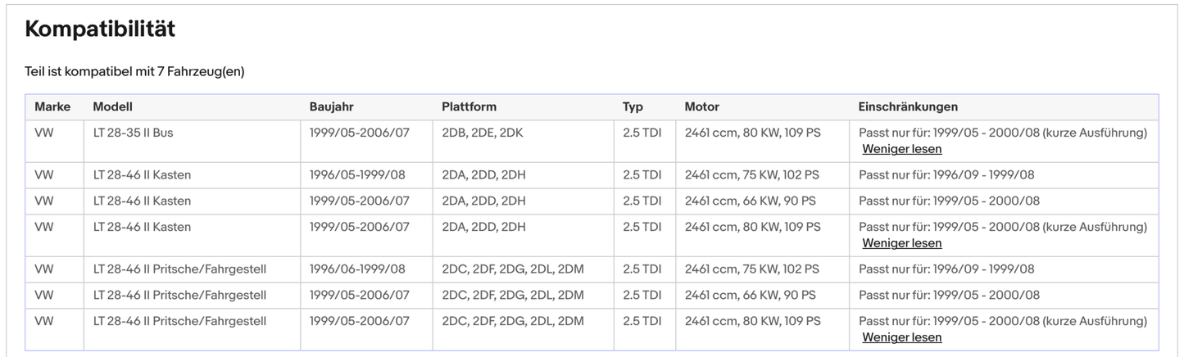
Task: Click the Baujahr column header
Action: [x=331, y=107]
